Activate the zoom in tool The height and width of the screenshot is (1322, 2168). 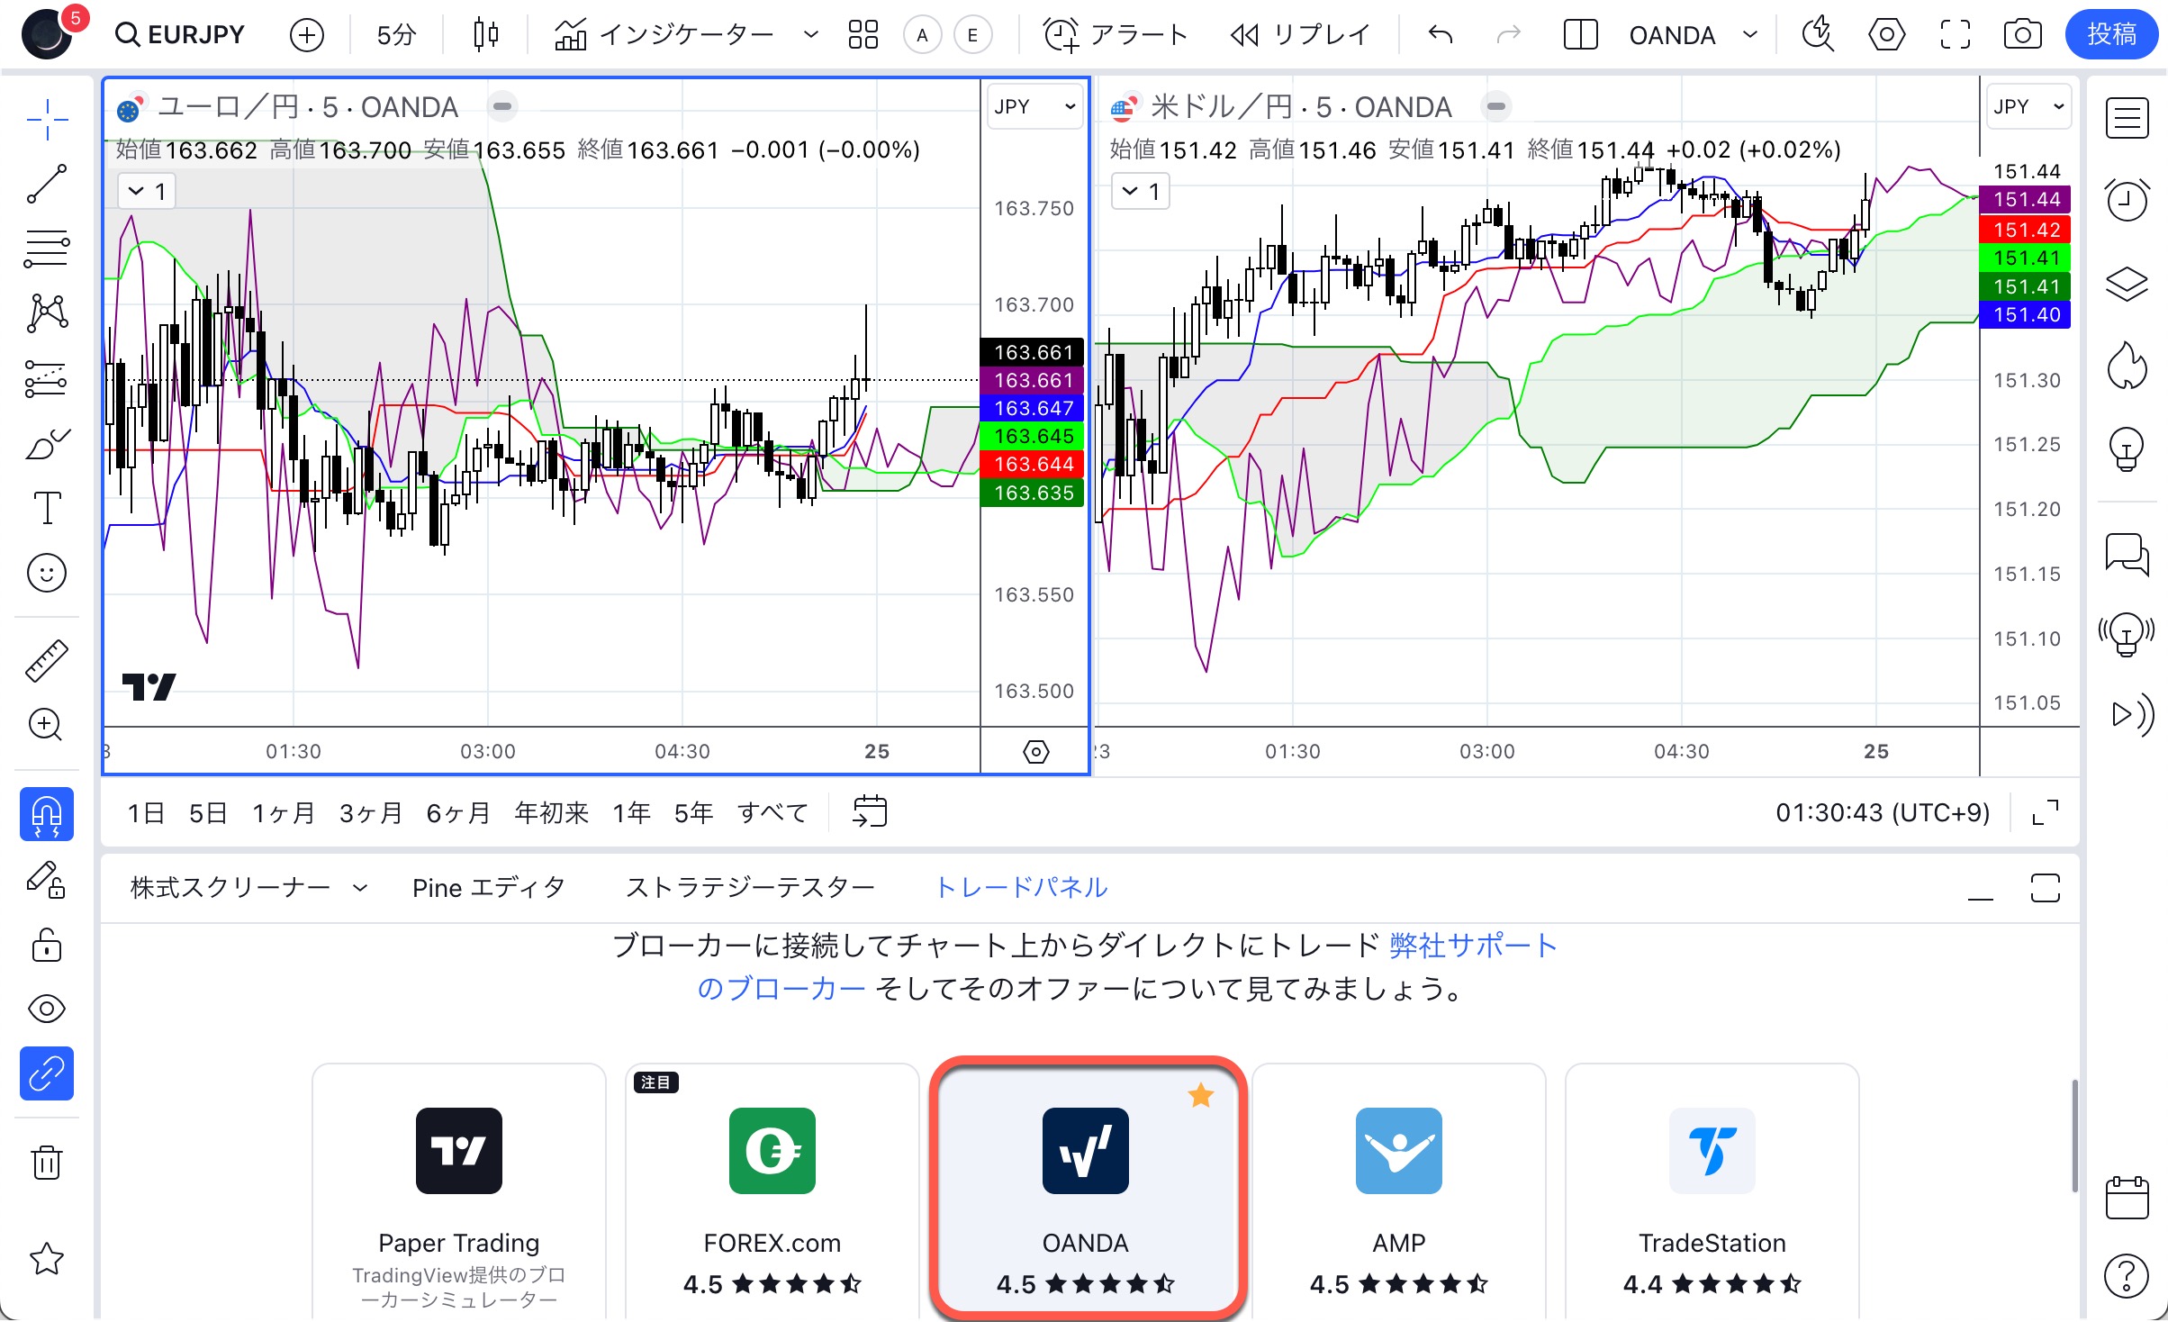click(47, 724)
